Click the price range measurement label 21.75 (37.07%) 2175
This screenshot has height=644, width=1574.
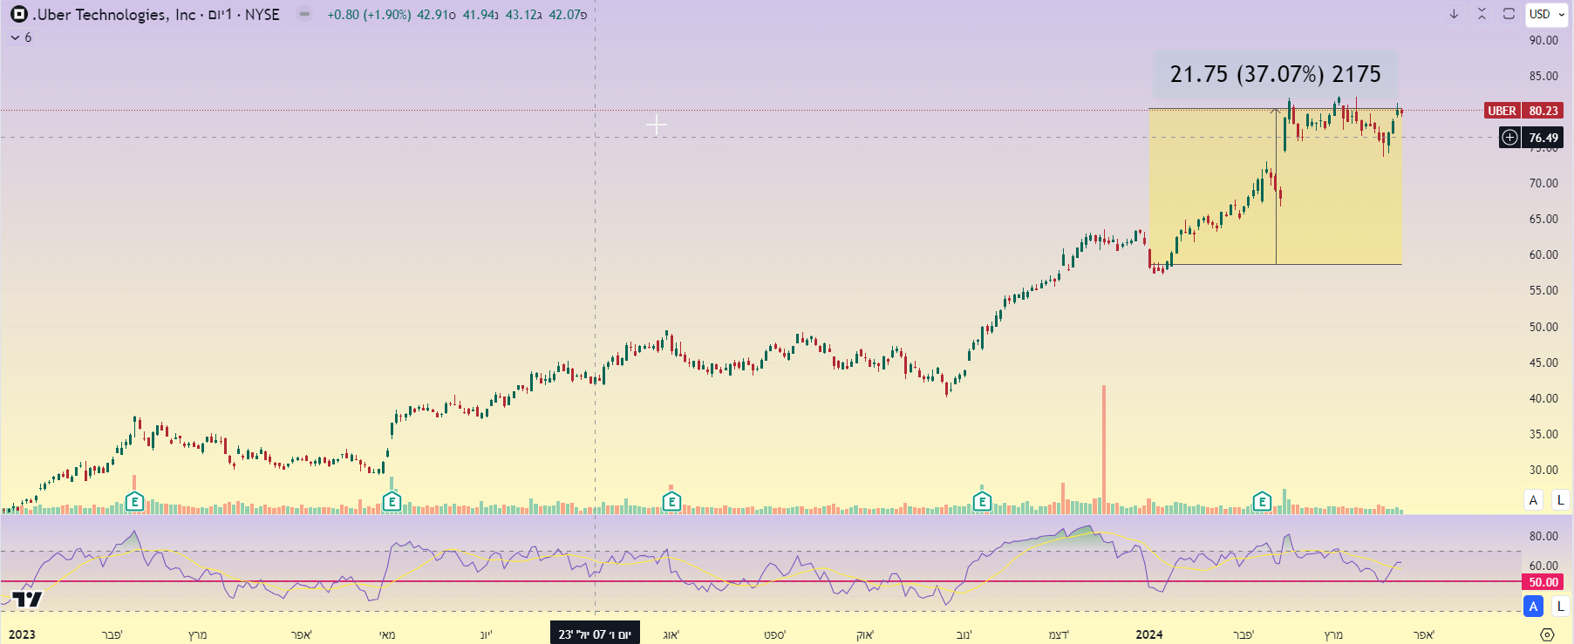click(1275, 74)
